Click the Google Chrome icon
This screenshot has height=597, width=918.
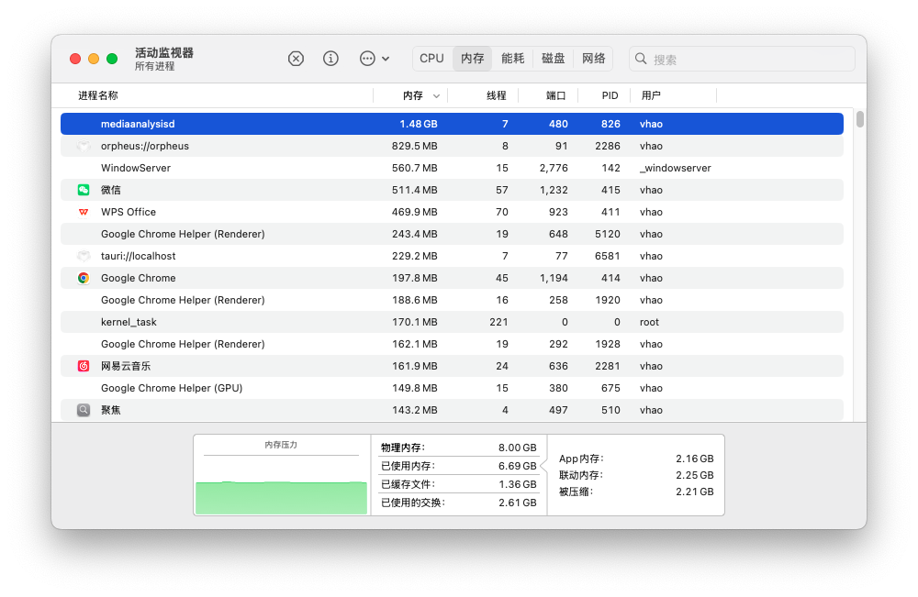[84, 278]
